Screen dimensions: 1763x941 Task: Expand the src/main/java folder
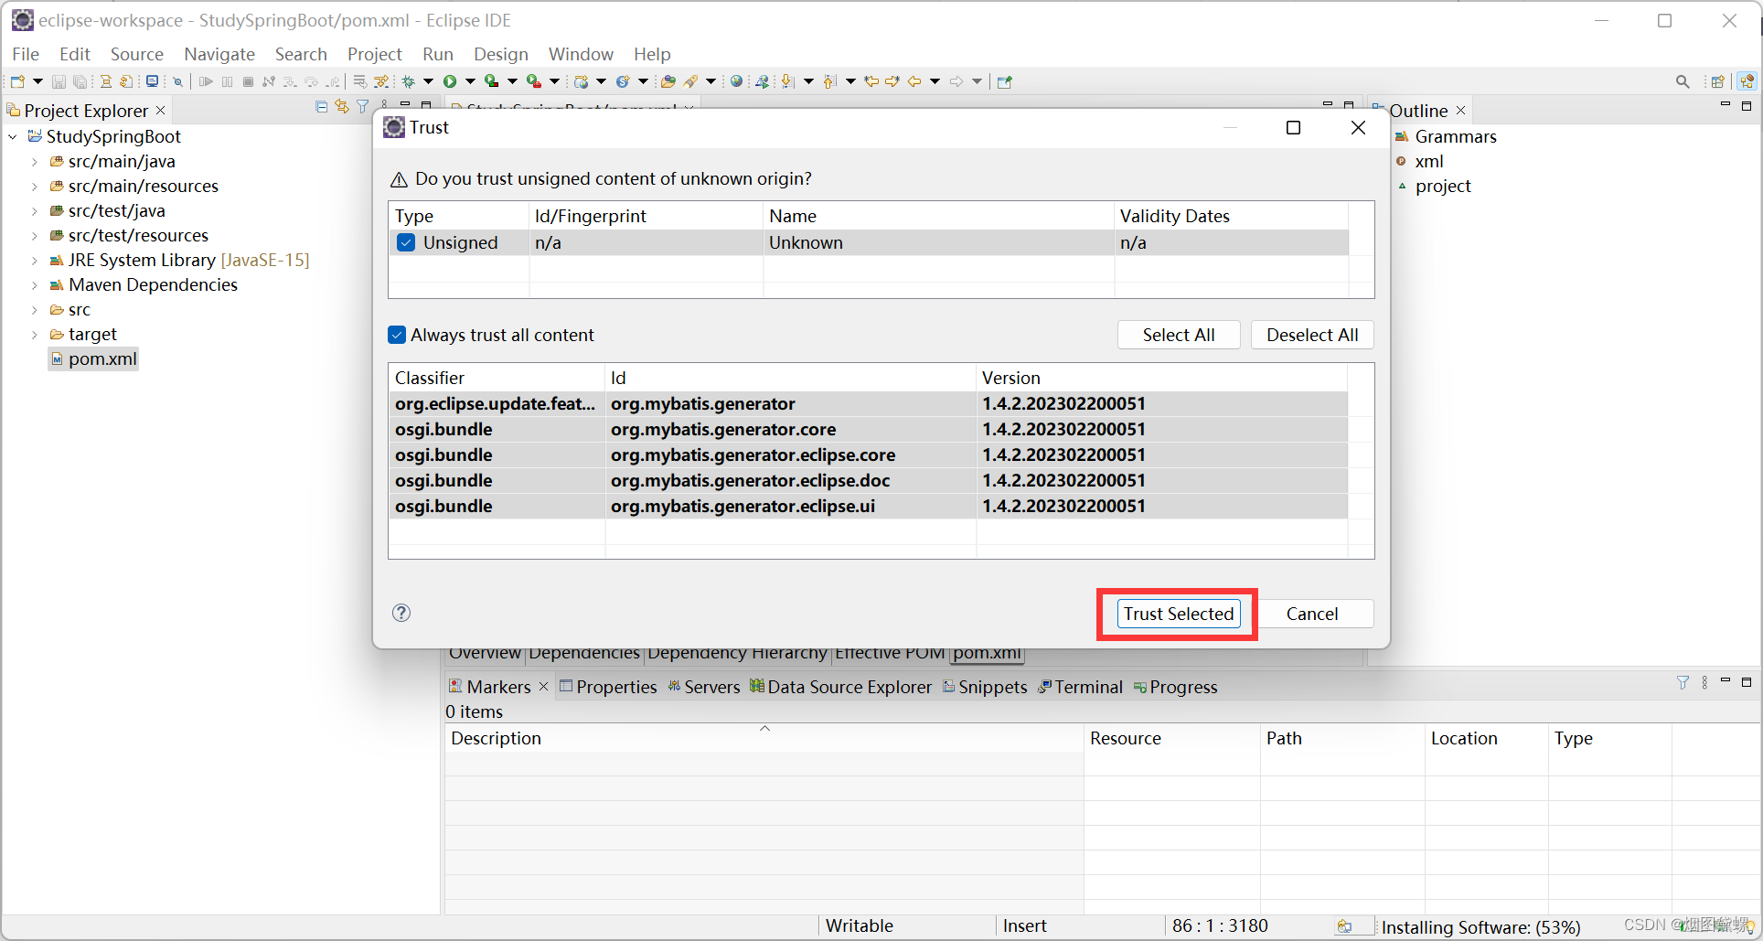point(35,162)
